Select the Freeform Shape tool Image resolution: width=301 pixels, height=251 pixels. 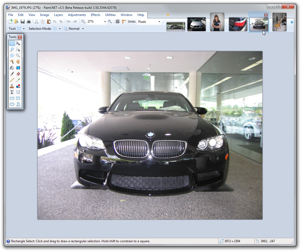pos(18,104)
